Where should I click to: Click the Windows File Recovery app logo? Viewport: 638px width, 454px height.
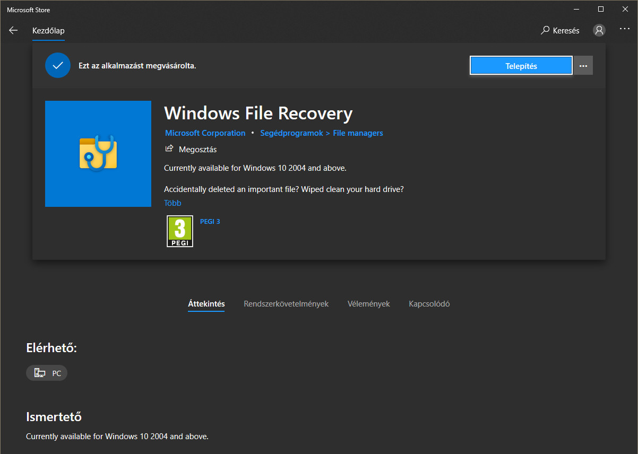pos(98,154)
